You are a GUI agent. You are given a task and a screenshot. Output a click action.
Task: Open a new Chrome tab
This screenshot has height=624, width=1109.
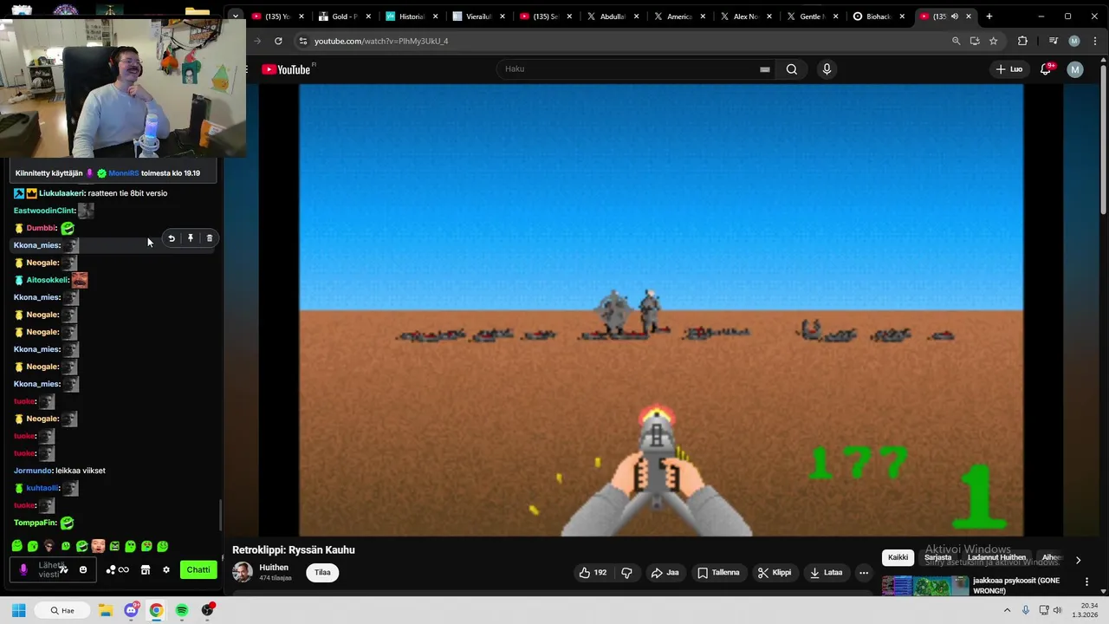click(989, 16)
